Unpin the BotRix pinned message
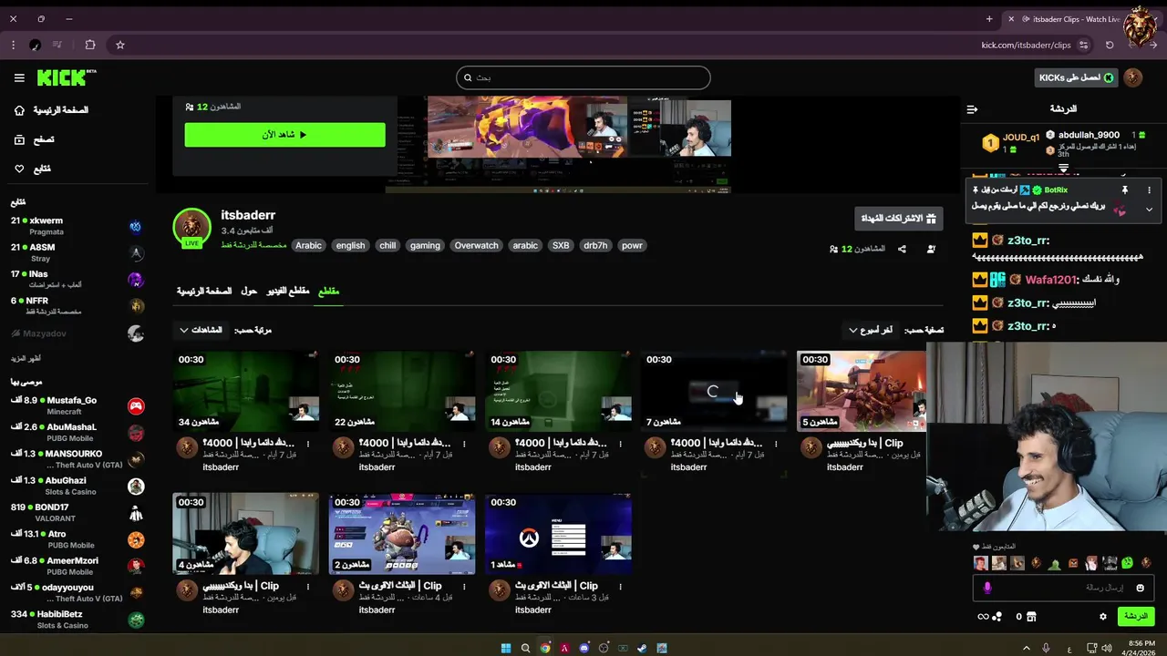The image size is (1167, 656). [1124, 190]
